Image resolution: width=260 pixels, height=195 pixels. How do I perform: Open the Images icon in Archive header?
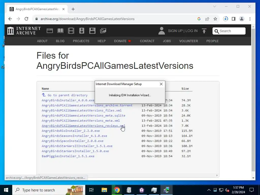(x=103, y=31)
